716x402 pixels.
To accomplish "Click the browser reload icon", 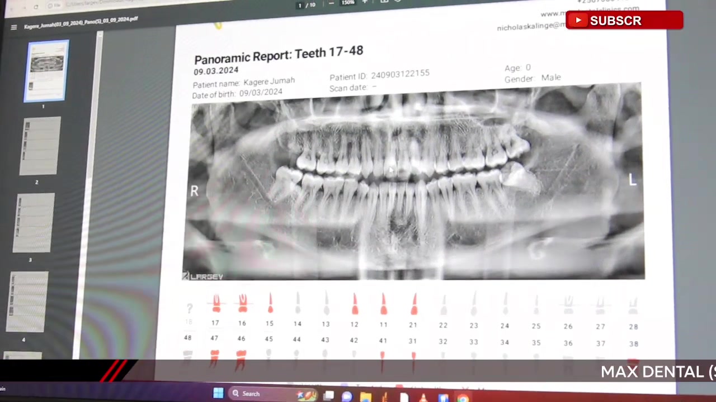I will 36,7.
